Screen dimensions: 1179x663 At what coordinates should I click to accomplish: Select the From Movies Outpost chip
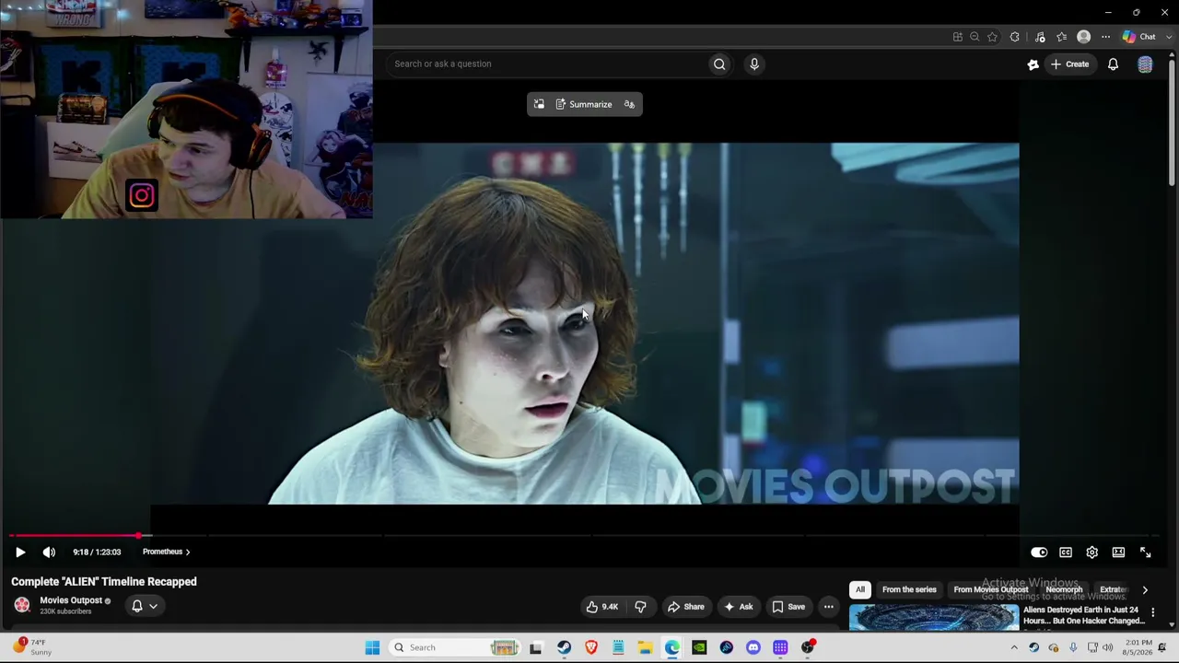tap(990, 589)
